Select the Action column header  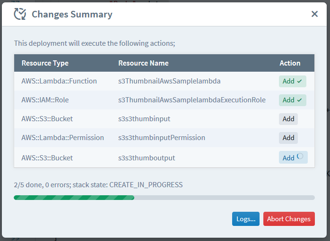pyautogui.click(x=290, y=63)
